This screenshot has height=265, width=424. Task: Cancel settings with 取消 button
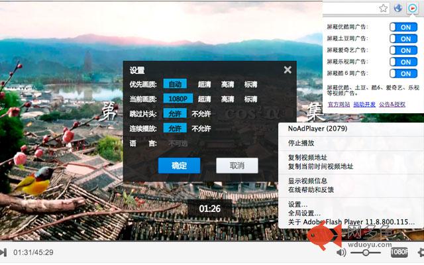(x=237, y=166)
